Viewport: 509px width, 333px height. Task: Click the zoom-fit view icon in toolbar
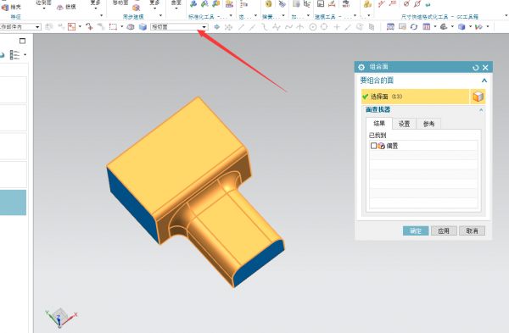[x=390, y=27]
